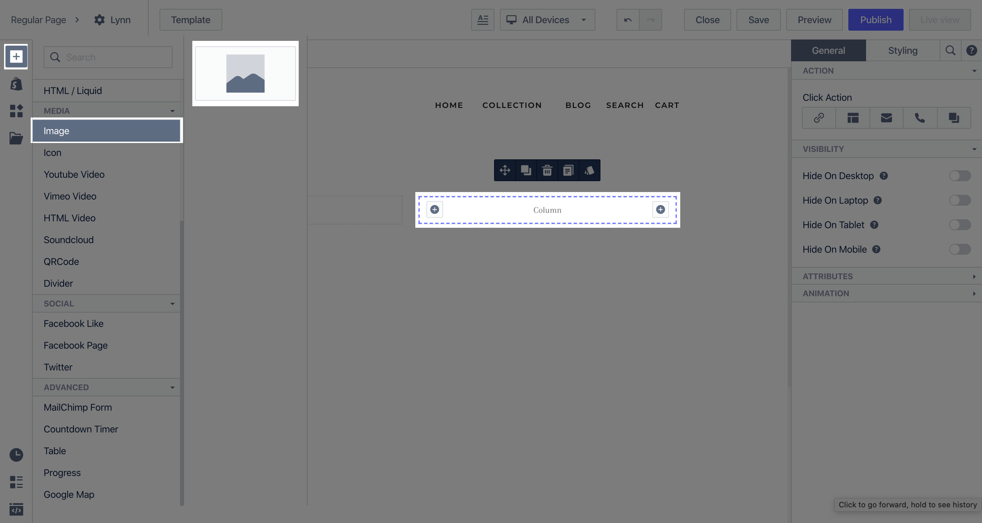This screenshot has height=523, width=982.
Task: Show help for Hide On Desktop
Action: pos(884,176)
